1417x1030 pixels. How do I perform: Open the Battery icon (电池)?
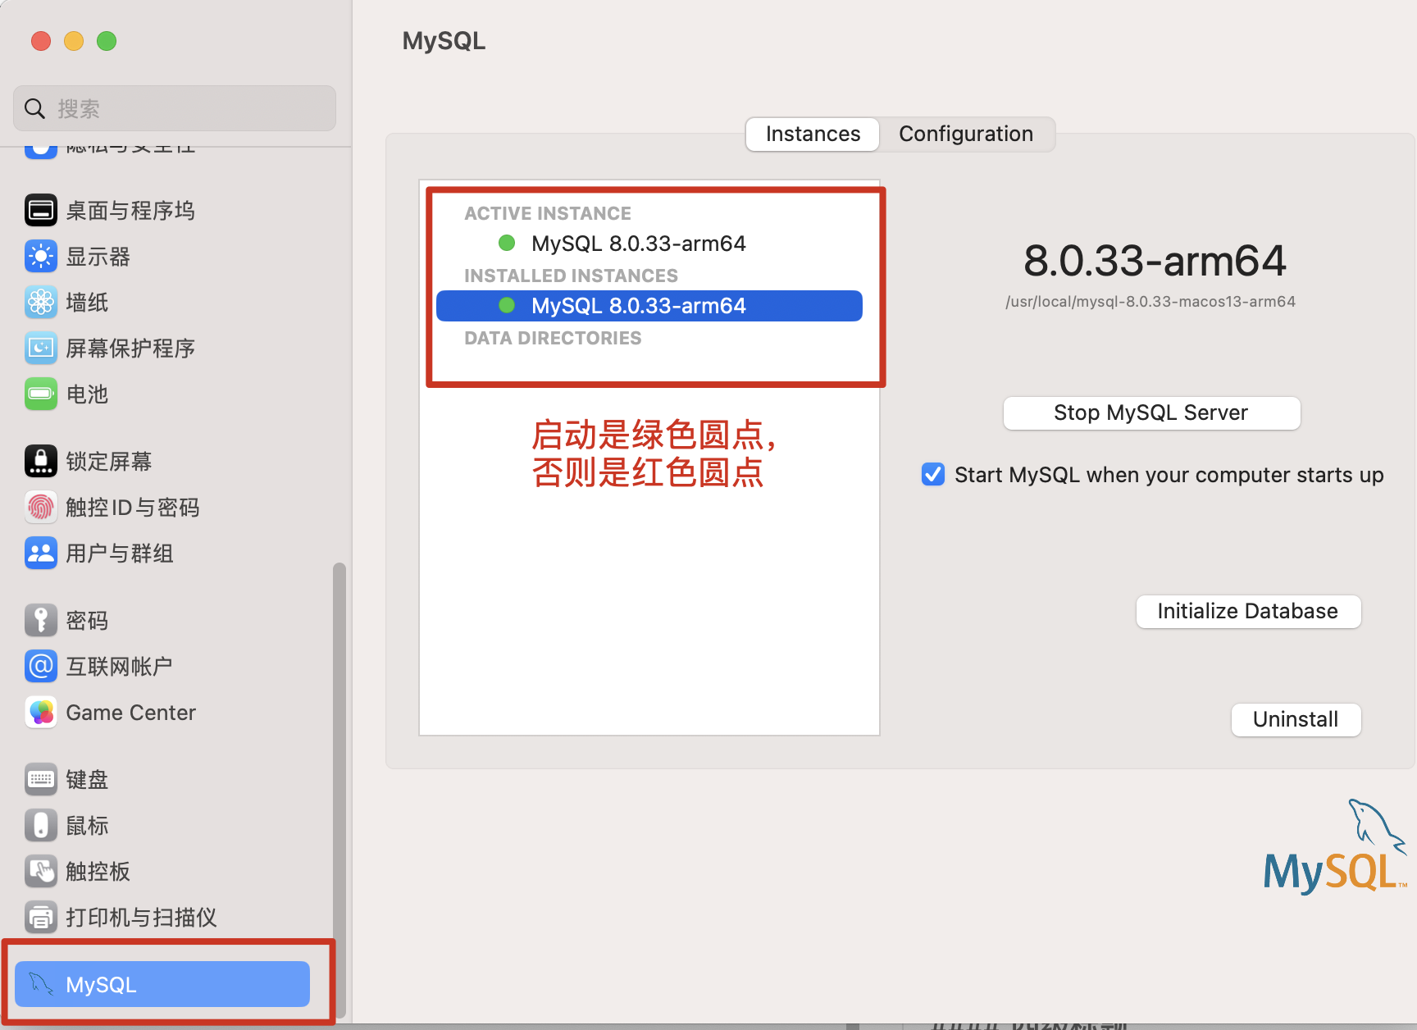coord(41,394)
